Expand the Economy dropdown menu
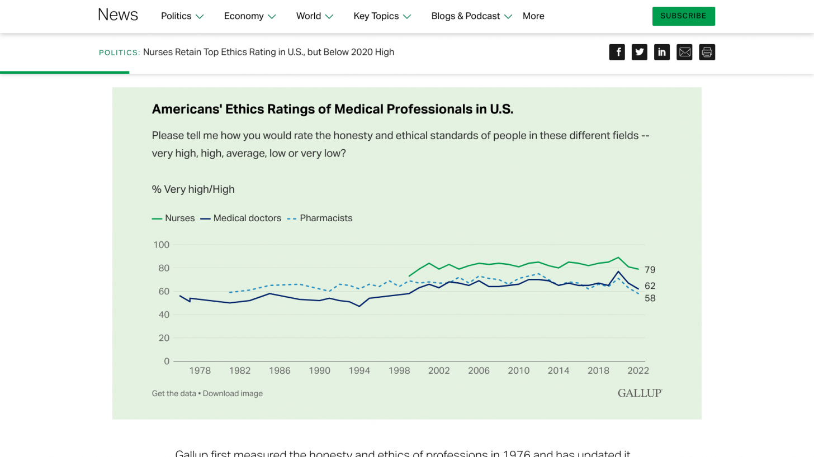 point(250,16)
